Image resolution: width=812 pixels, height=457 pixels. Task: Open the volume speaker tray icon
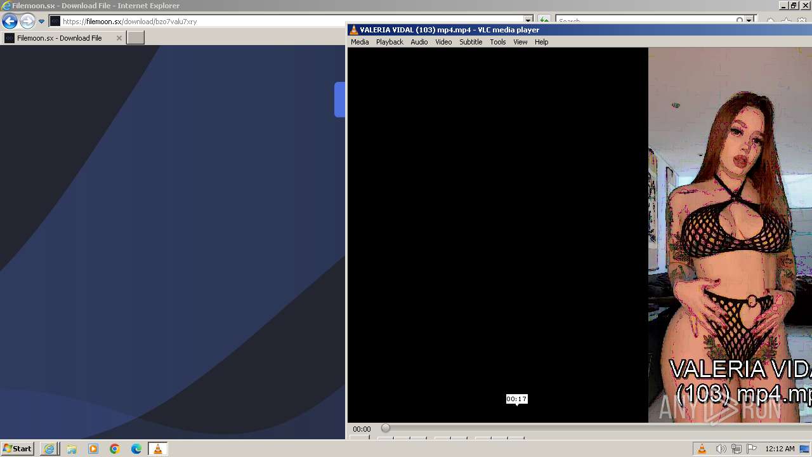click(721, 449)
